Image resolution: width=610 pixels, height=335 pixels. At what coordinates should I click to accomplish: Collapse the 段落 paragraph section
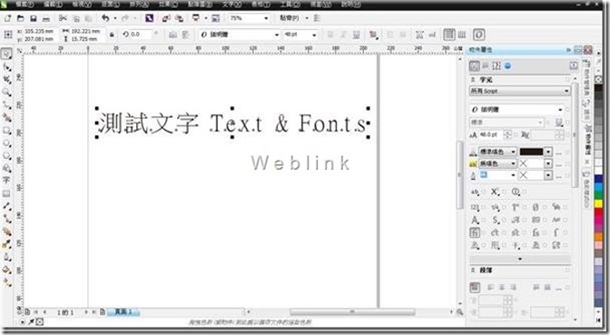(473, 270)
